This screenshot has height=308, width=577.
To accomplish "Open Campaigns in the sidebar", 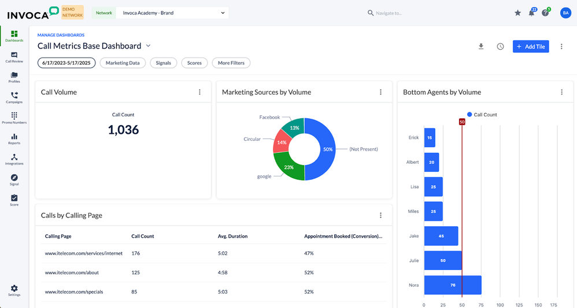I will [14, 97].
